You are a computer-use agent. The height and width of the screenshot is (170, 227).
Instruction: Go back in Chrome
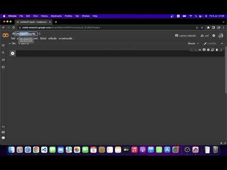[x=3, y=28]
